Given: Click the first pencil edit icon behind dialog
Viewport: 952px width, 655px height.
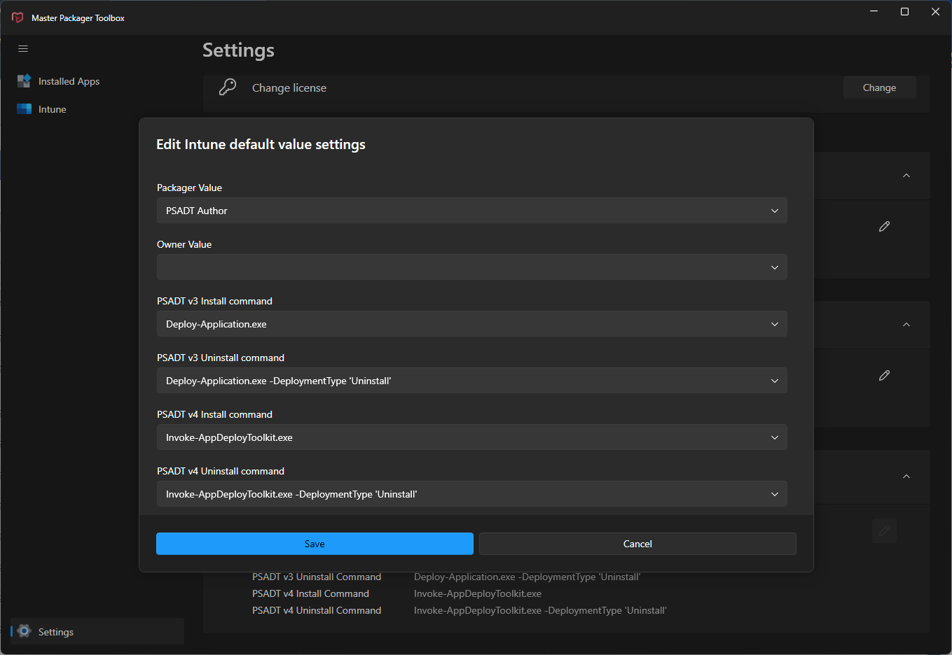Looking at the screenshot, I should click(x=884, y=226).
